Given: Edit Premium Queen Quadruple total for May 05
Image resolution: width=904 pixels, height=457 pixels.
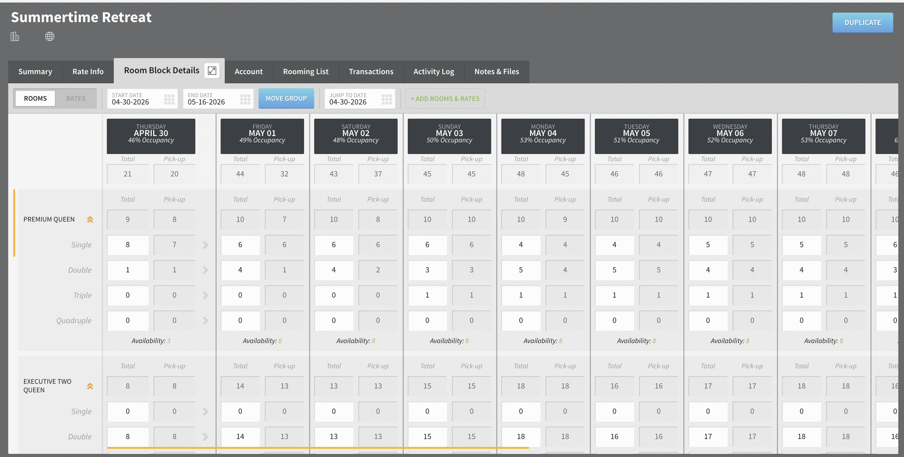Looking at the screenshot, I should [x=614, y=320].
